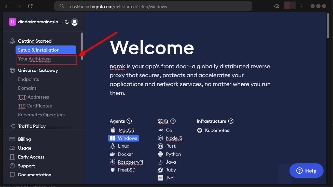Screen dimensions: 333x187
Task: Click the sidebar vertical scrollbar
Action: (82, 46)
